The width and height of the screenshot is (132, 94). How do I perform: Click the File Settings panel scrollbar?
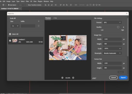click(x=128, y=37)
